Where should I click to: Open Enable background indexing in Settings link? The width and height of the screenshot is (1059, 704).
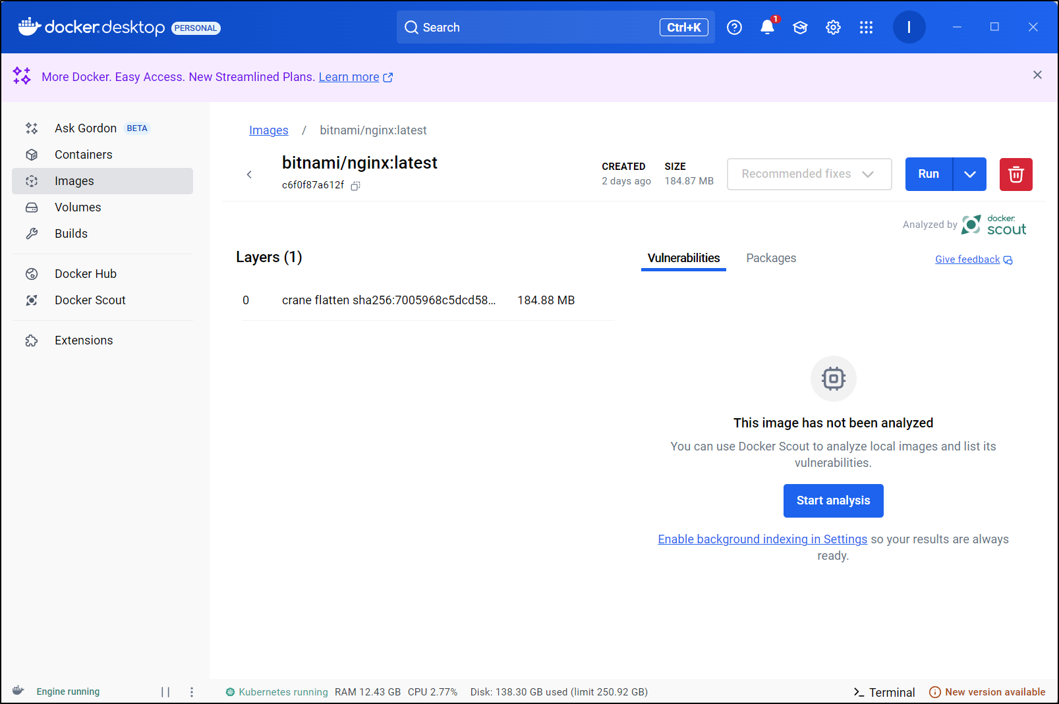[762, 539]
